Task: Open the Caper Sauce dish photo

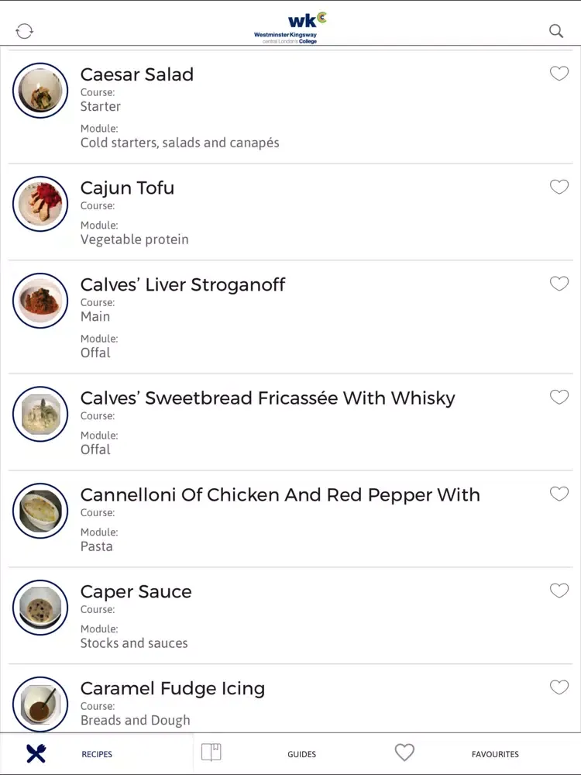Action: click(x=40, y=608)
